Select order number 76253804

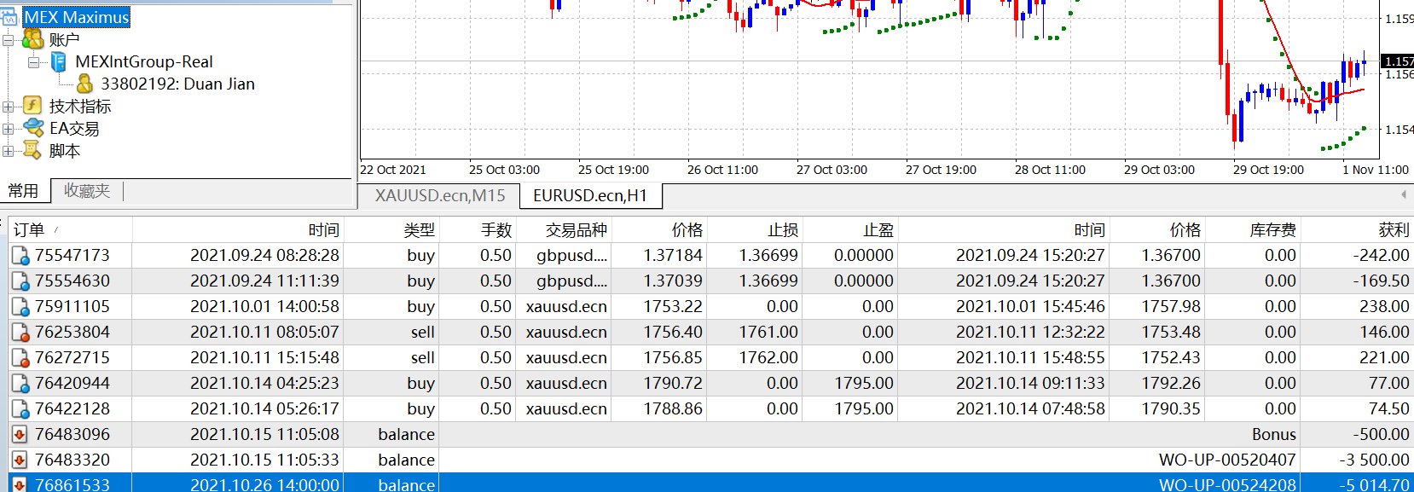[x=72, y=332]
